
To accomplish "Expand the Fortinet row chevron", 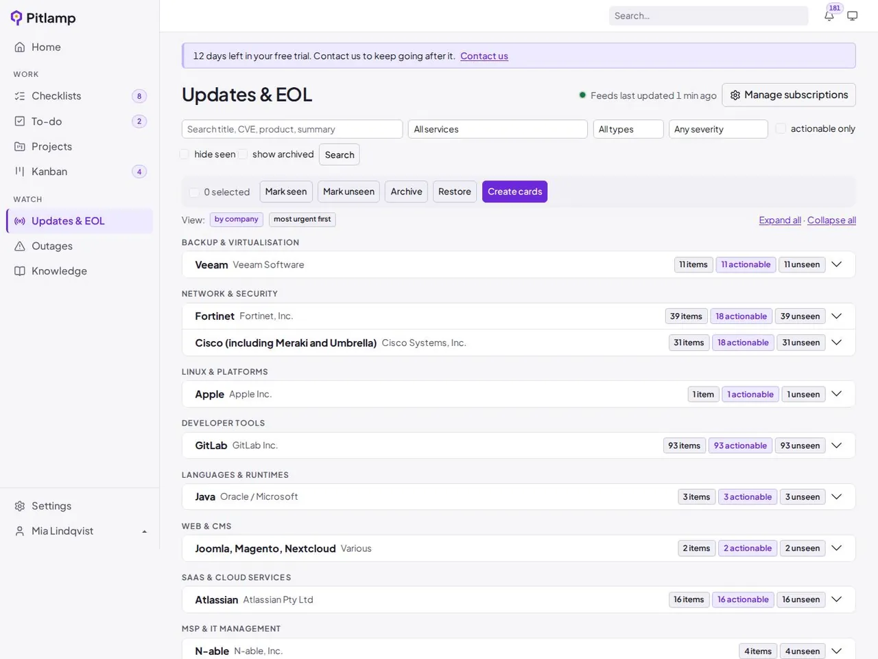I will 837,316.
